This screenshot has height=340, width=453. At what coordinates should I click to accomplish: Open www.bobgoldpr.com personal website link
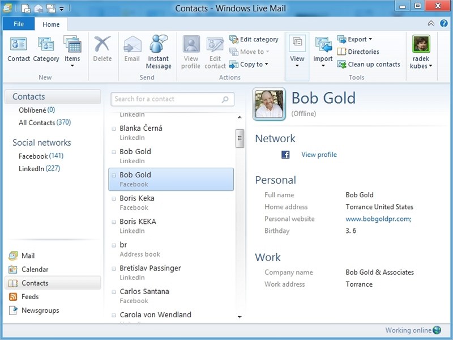pos(378,219)
